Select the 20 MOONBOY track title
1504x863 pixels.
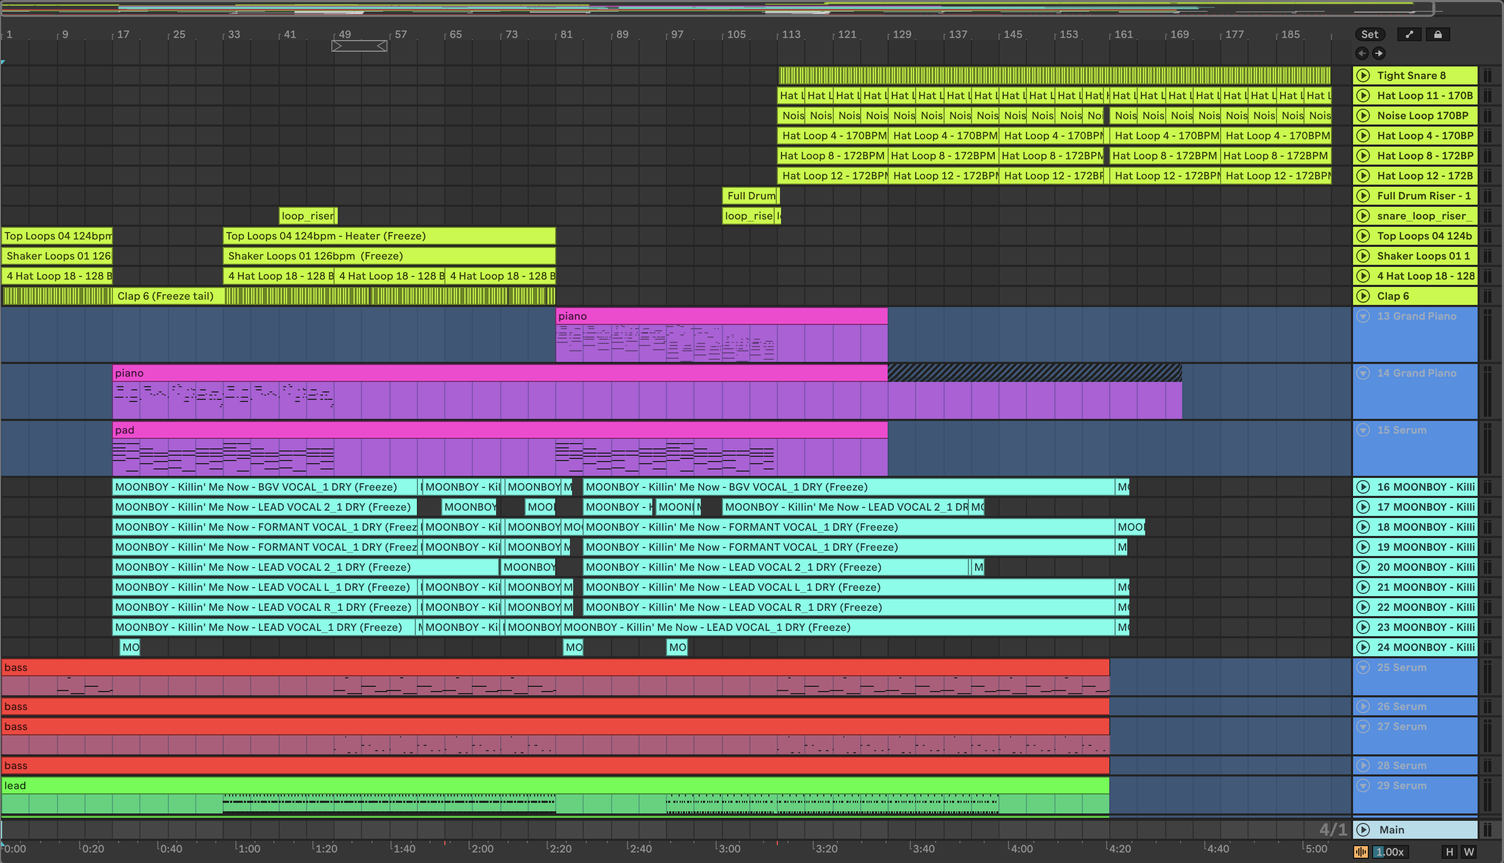[x=1425, y=567]
